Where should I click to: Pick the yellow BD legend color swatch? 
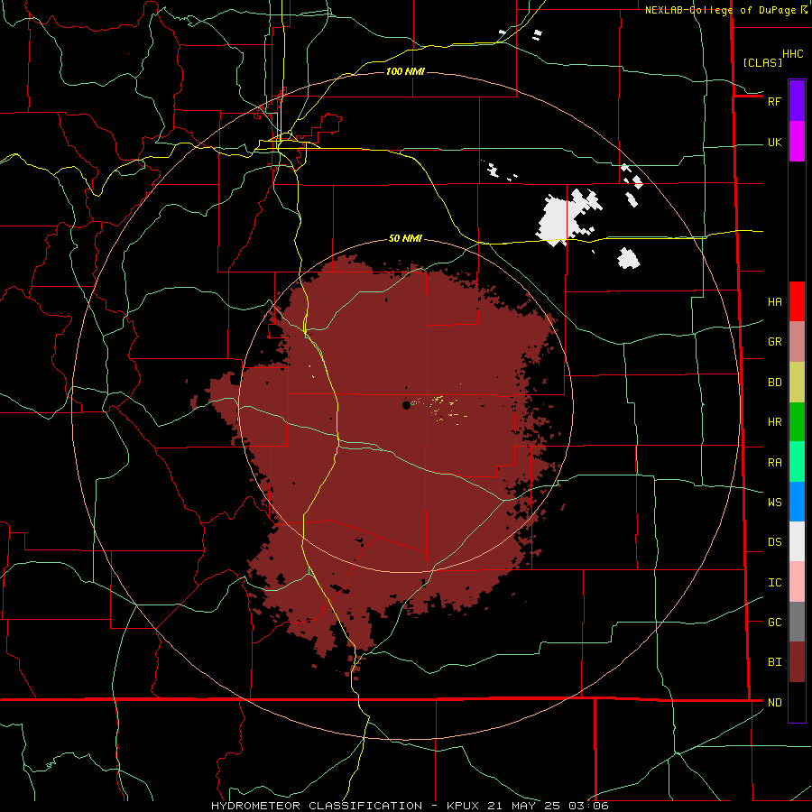click(x=797, y=383)
